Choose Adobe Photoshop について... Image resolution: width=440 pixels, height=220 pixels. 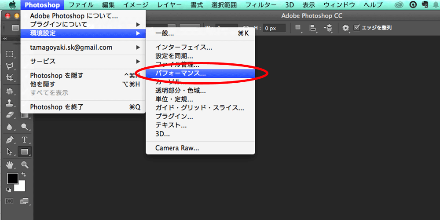(x=83, y=16)
